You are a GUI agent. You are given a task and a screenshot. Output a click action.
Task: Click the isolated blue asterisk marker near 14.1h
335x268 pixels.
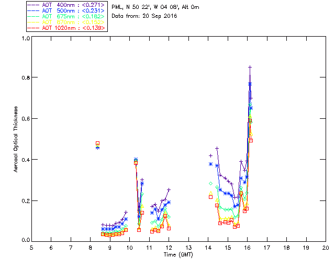point(210,164)
